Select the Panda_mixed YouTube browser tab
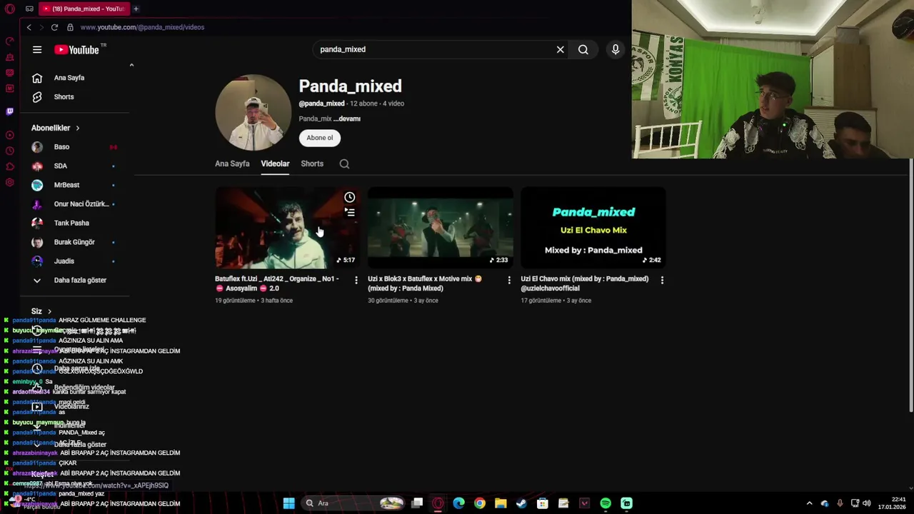Screen dimensions: 914x514 tap(84, 9)
